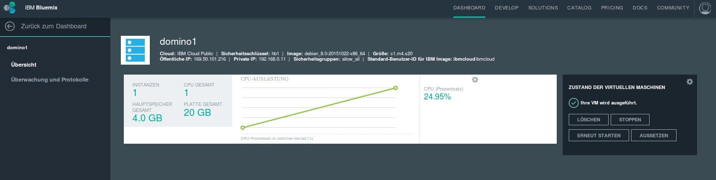
Task: Select Überwachung und Protokolle in sidebar
Action: [50, 80]
